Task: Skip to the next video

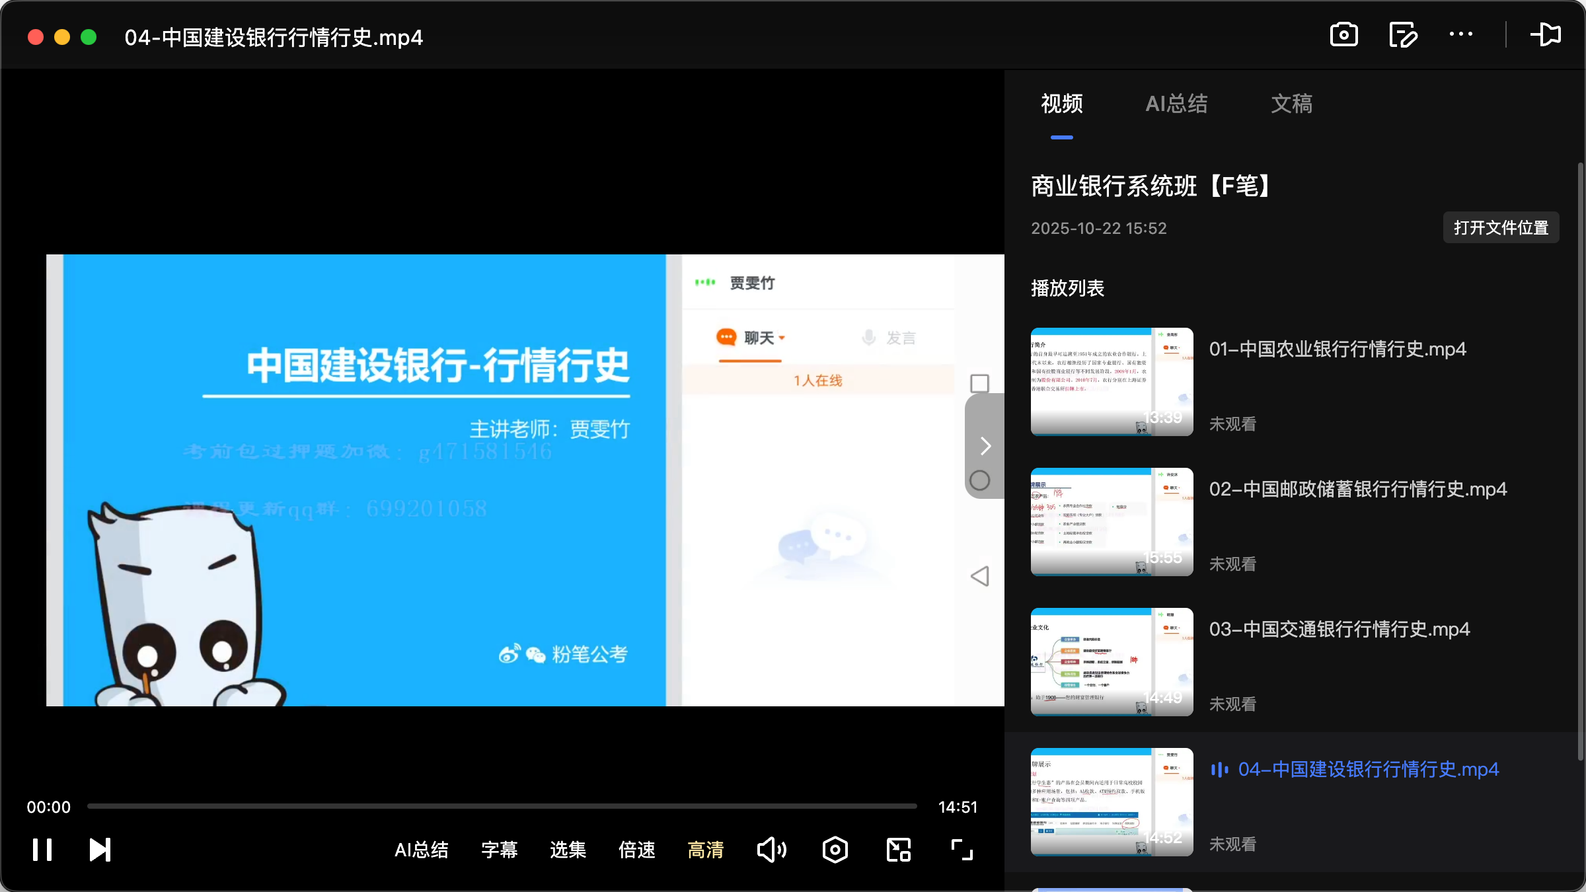Action: coord(99,850)
